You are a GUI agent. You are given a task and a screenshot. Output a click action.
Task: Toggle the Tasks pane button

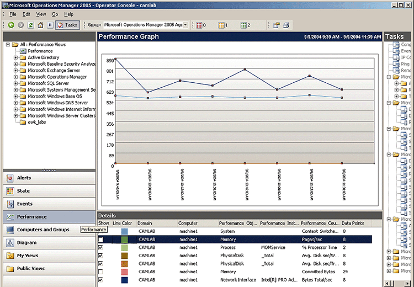click(x=67, y=25)
